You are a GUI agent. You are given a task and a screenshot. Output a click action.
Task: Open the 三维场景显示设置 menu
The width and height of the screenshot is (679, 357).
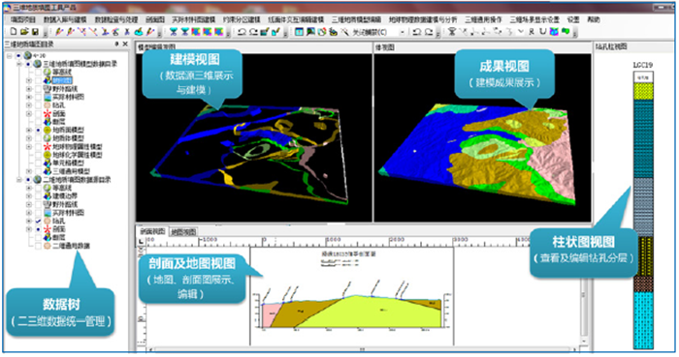(534, 20)
